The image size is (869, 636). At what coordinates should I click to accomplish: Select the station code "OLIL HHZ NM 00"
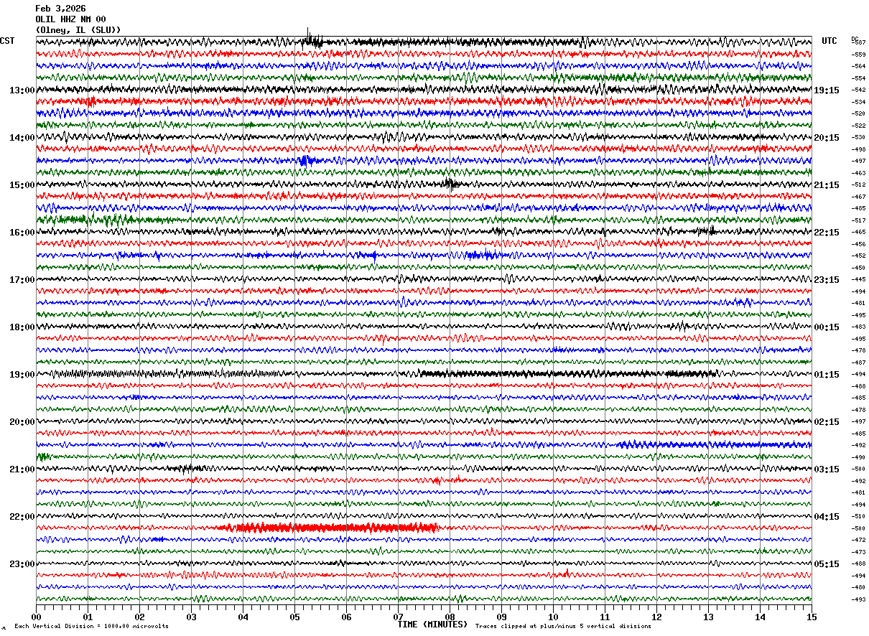coord(70,19)
